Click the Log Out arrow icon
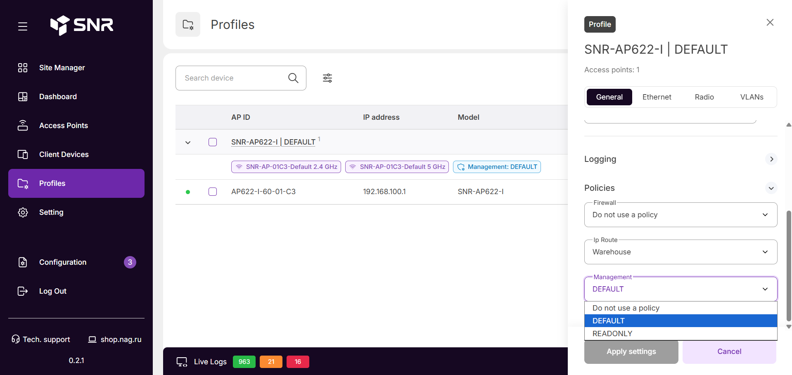The height and width of the screenshot is (375, 792). 23,291
